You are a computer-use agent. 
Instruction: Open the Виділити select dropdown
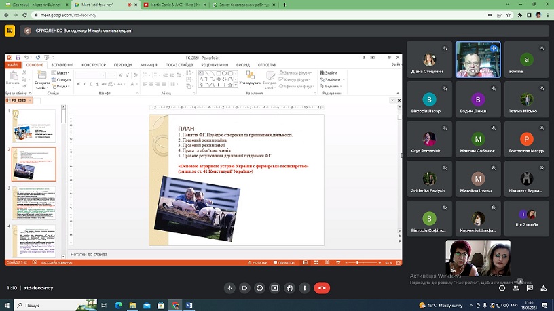coord(331,87)
